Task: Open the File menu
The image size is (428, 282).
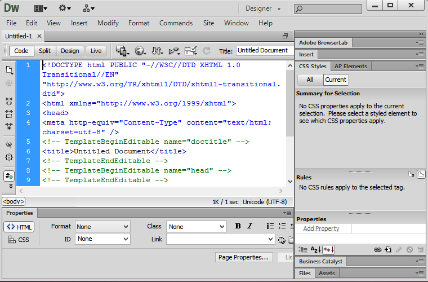Action: click(11, 23)
